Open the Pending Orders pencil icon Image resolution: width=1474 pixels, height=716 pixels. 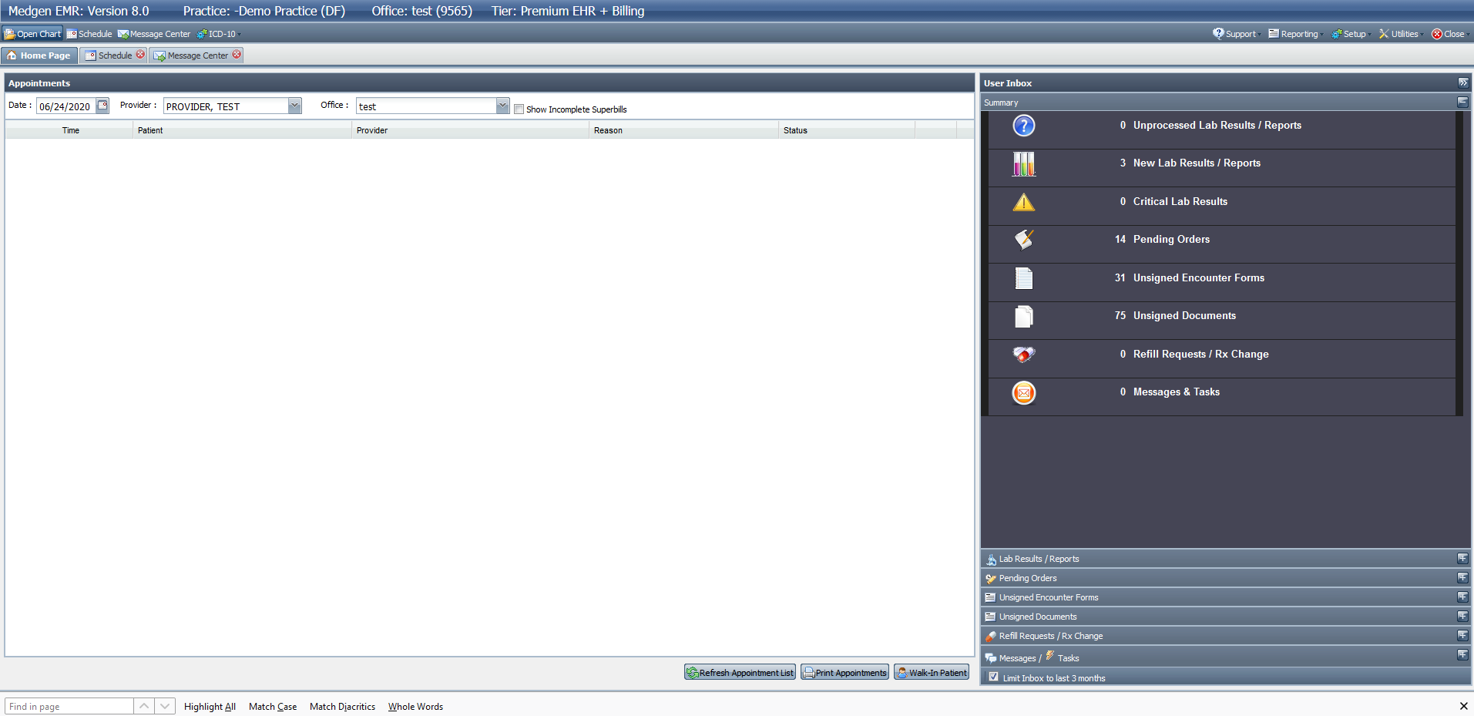click(x=1023, y=240)
